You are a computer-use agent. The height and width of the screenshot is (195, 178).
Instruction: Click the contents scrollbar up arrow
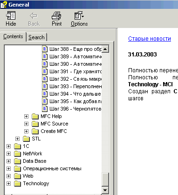[x=105, y=49]
